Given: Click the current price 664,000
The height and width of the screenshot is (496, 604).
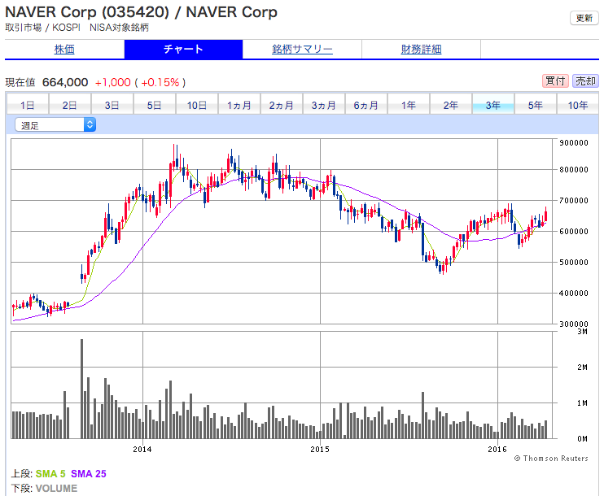Looking at the screenshot, I should 65,82.
